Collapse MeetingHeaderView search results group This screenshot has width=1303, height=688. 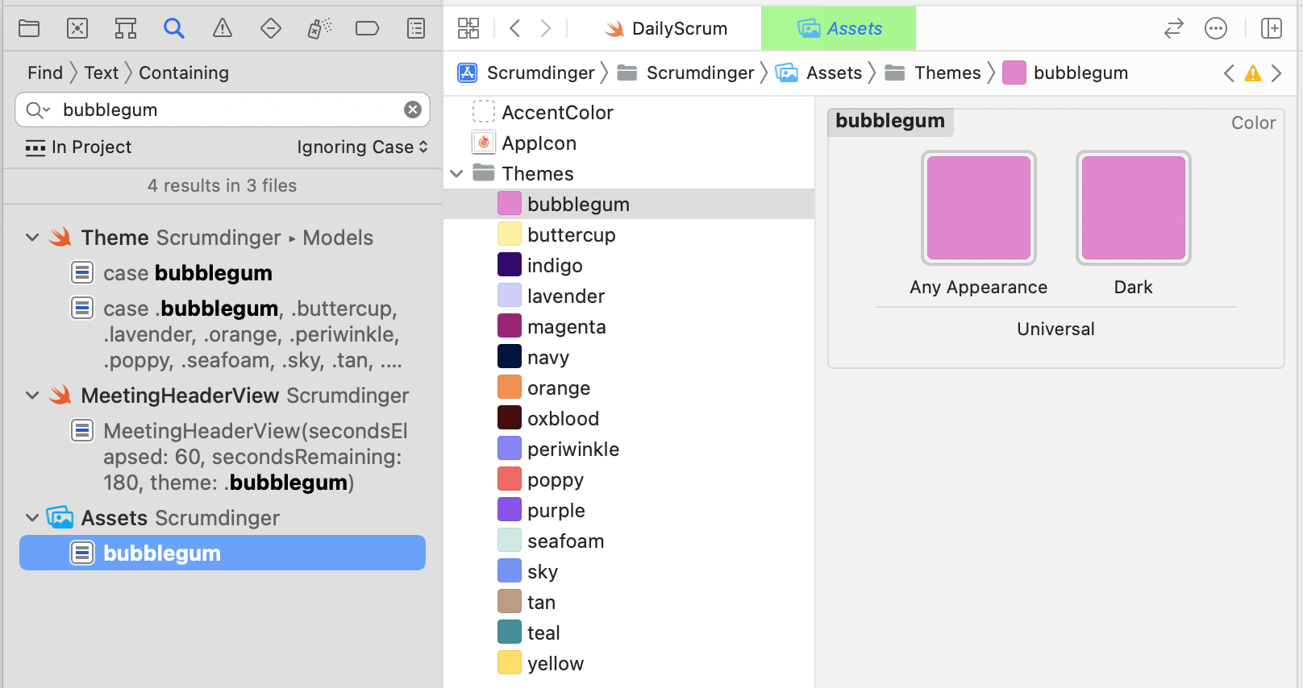pyautogui.click(x=32, y=396)
